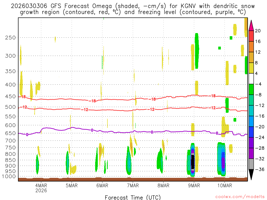Pick the orange swatch between 12 and 16
This screenshot has height=200, width=267.
tap(251, 47)
